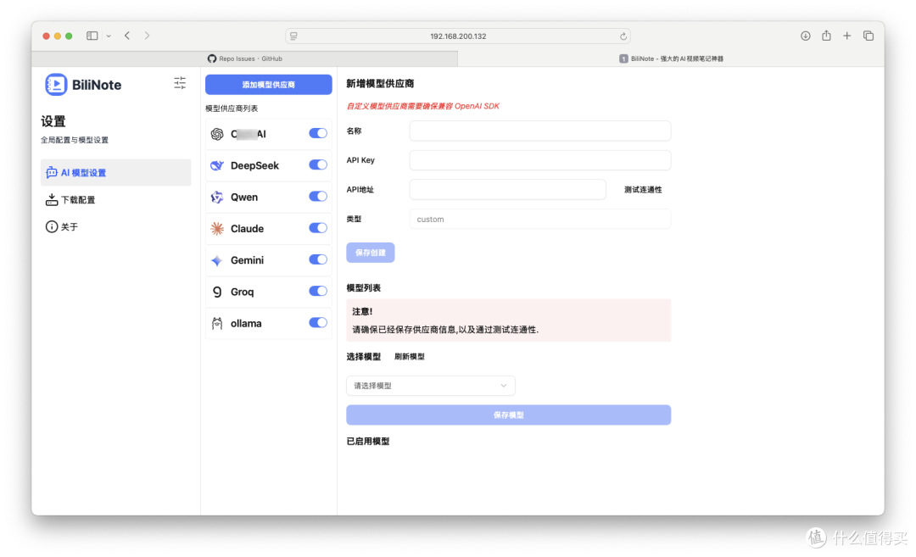
Task: Select the DeepSeek provider row
Action: pos(269,166)
